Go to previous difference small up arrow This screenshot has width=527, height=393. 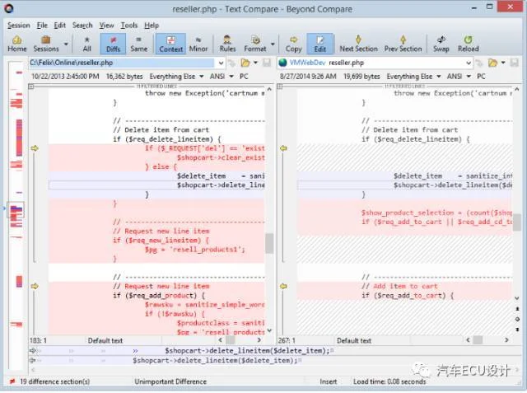tap(517, 309)
